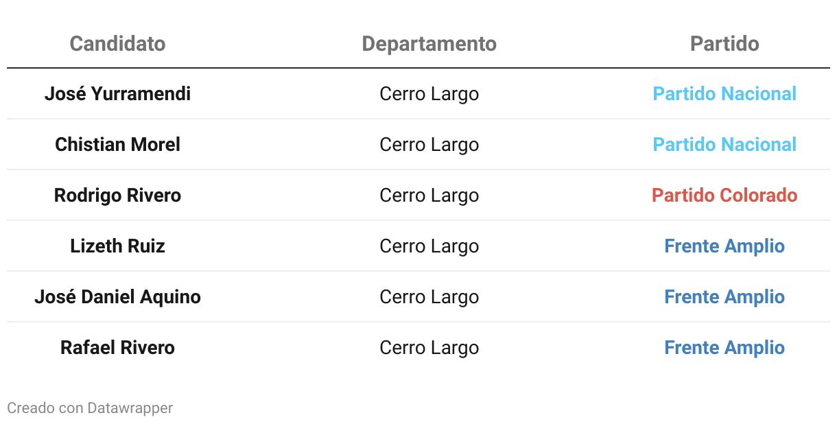
Task: Select candidate Lizeth Ruiz
Action: coord(117,246)
